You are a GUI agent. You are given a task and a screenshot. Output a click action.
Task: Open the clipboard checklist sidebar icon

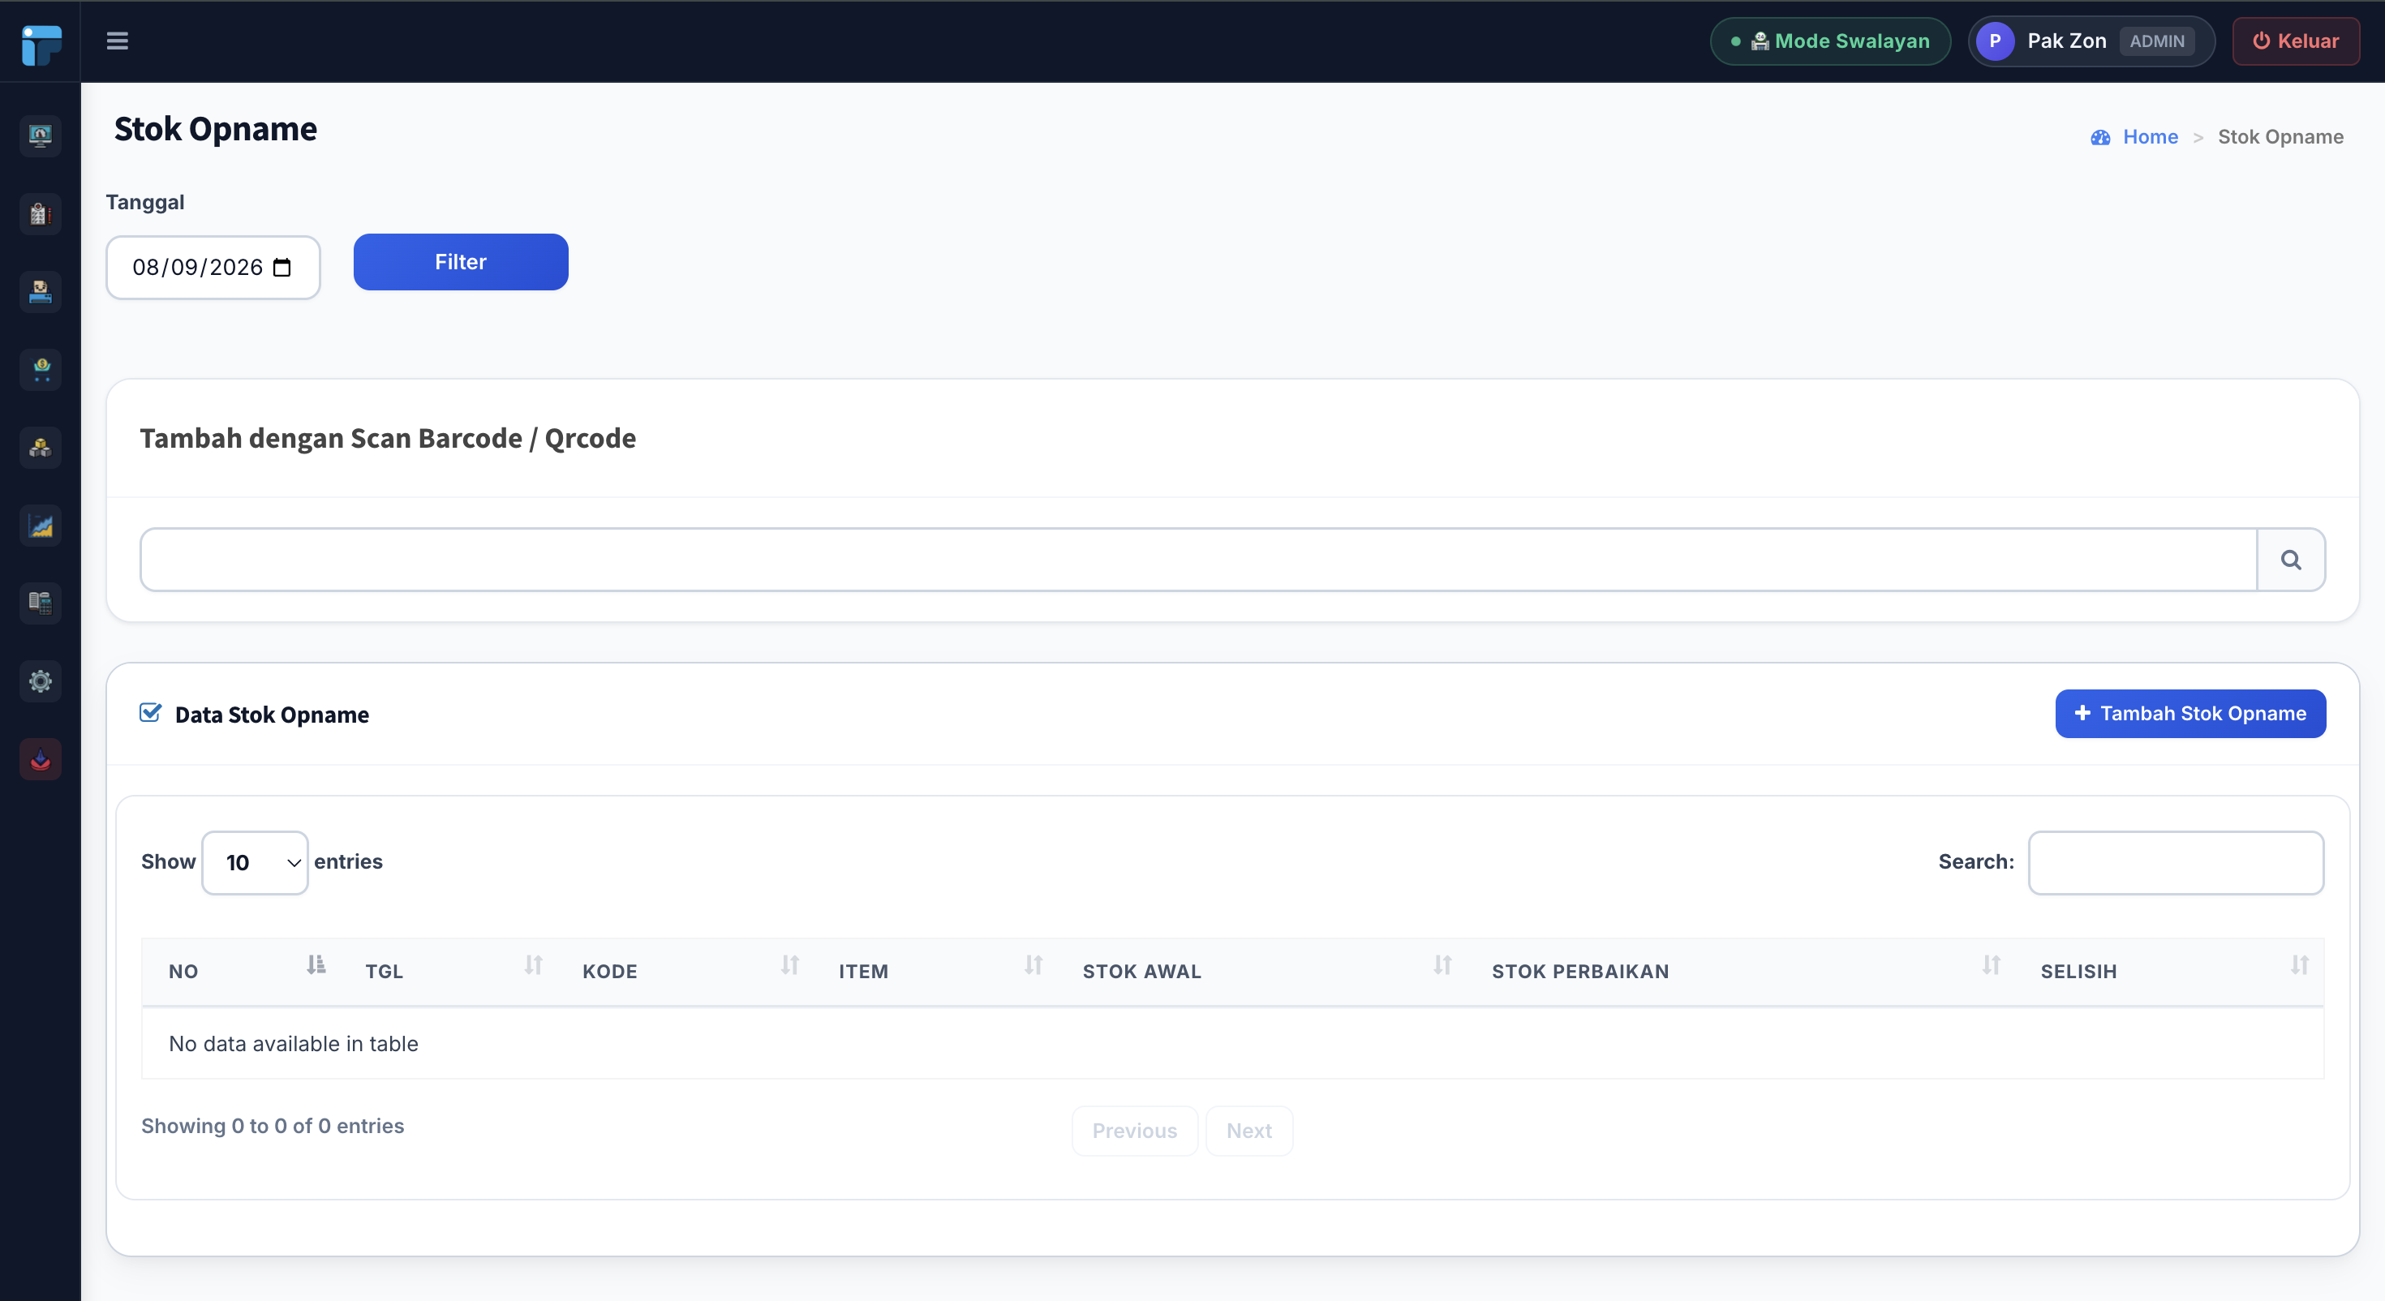(40, 214)
